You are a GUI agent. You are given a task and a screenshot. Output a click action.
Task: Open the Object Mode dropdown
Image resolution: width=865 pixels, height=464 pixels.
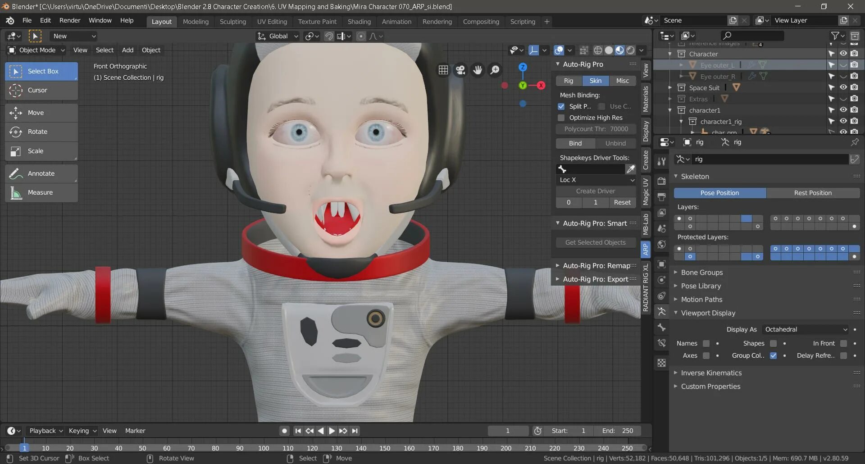tap(36, 50)
